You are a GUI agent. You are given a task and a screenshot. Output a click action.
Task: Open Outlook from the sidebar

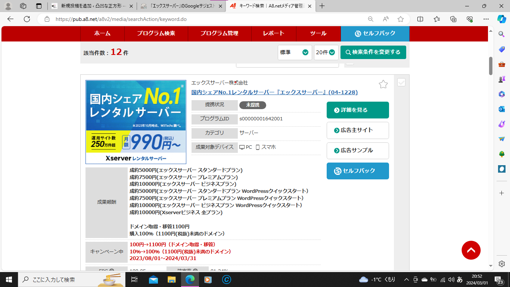[501, 109]
